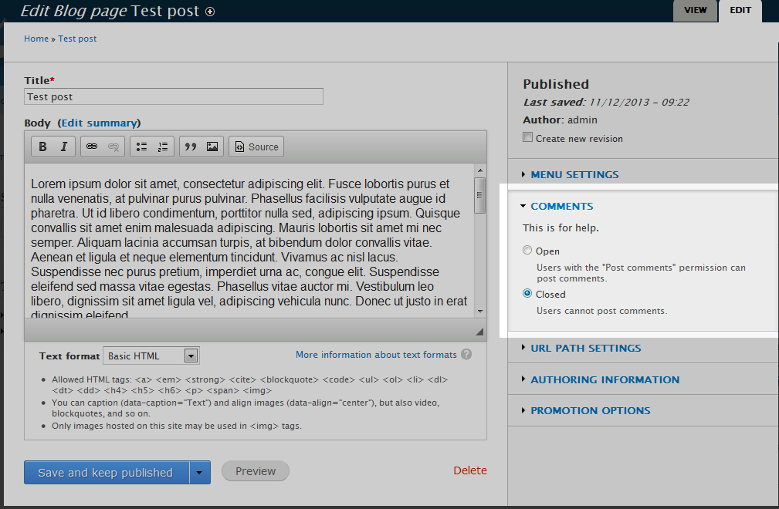Toggle bold formatting in editor

tap(42, 147)
